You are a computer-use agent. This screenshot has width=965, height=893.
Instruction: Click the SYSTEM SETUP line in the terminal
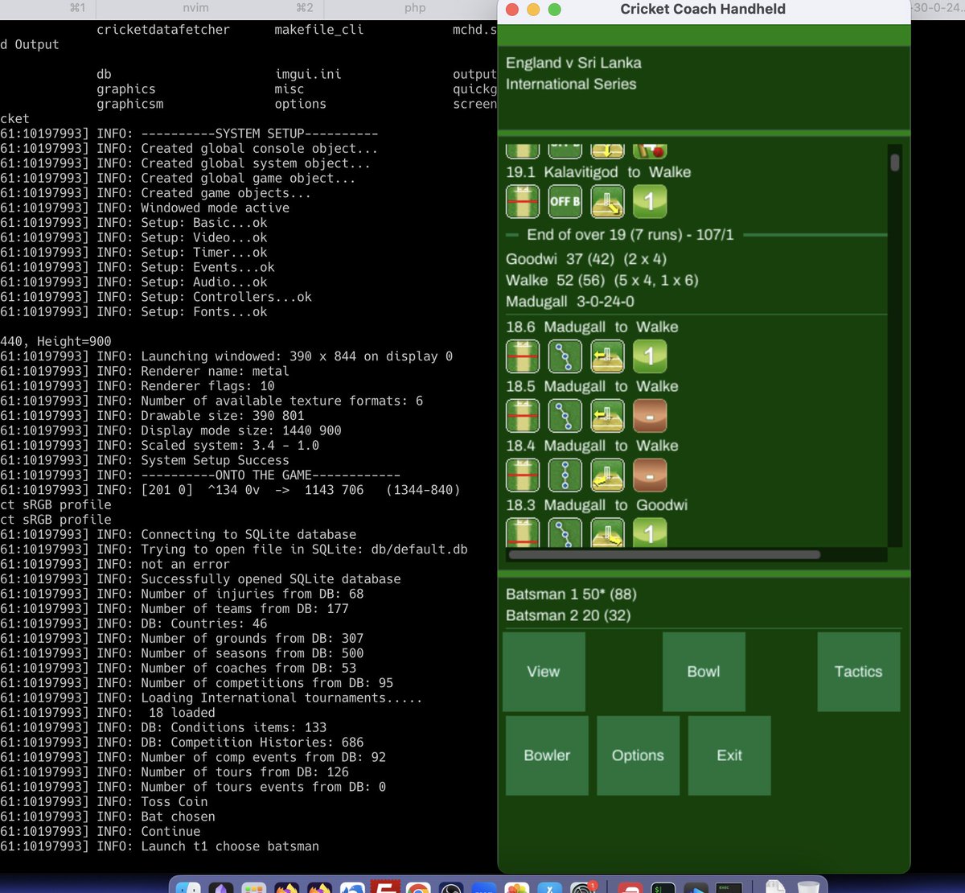189,134
